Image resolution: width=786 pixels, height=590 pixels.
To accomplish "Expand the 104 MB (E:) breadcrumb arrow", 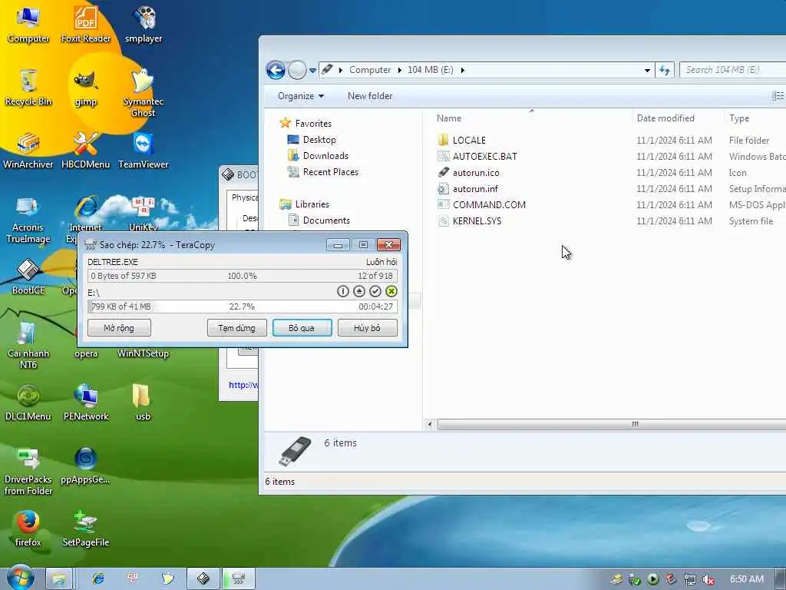I will [462, 70].
